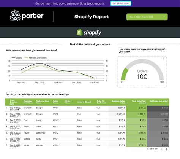The height and width of the screenshot is (159, 180).
Task: Click "true" Order Is Closed cell in row 2
Action: click(x=79, y=114)
